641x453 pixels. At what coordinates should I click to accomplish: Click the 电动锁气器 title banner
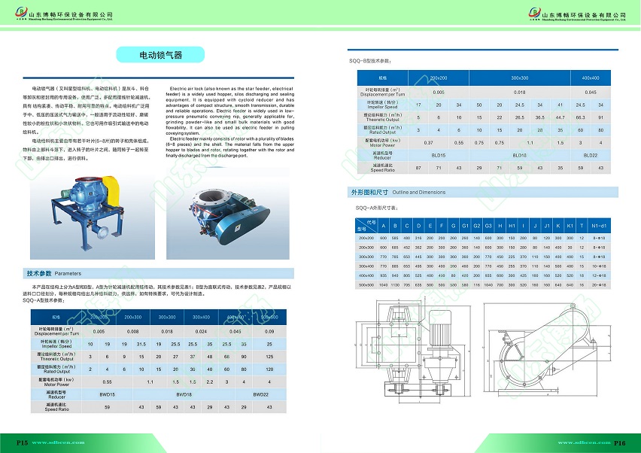[x=160, y=55]
